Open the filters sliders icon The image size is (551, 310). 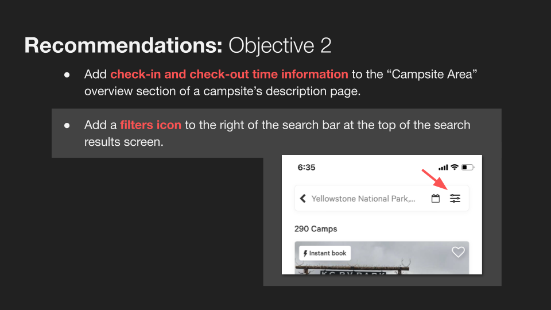click(x=455, y=199)
